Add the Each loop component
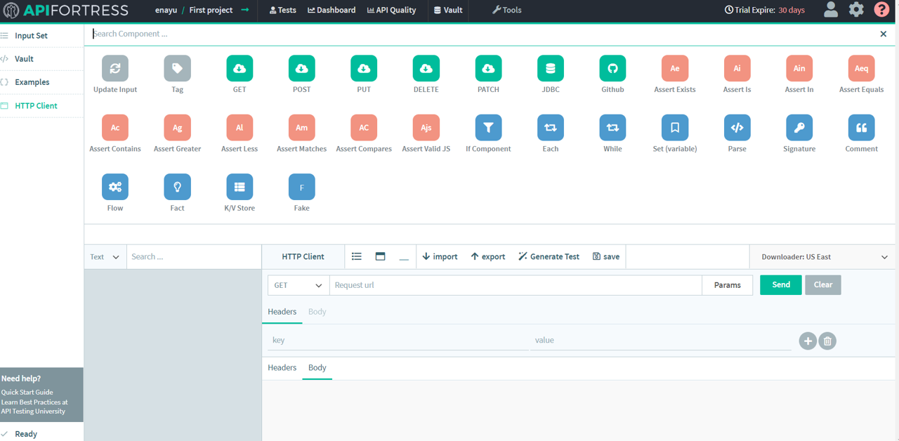 click(551, 128)
